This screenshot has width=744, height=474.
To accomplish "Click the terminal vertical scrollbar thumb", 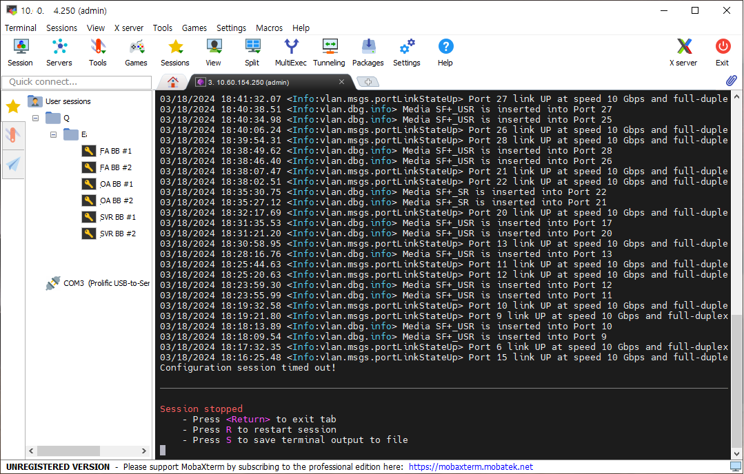I will [x=736, y=380].
